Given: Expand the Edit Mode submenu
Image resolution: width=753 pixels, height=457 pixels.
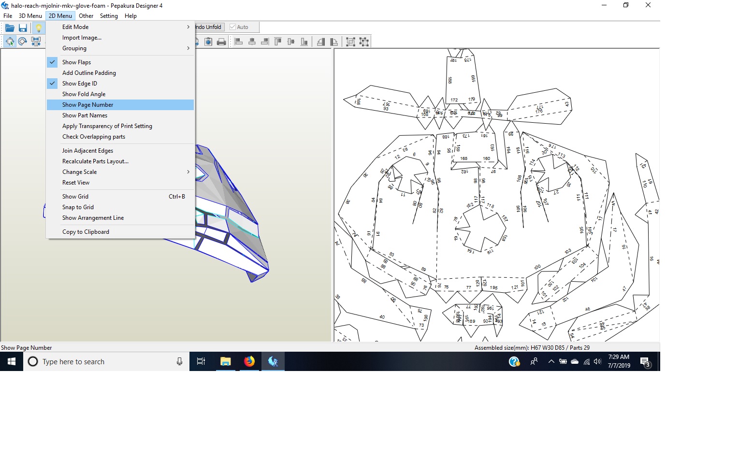Looking at the screenshot, I should [120, 27].
